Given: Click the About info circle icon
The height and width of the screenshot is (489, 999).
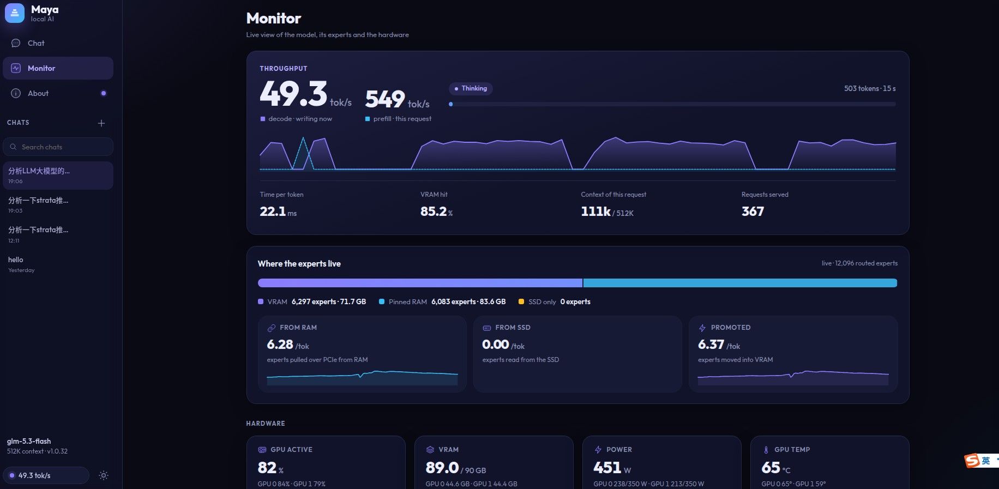Looking at the screenshot, I should pyautogui.click(x=16, y=93).
